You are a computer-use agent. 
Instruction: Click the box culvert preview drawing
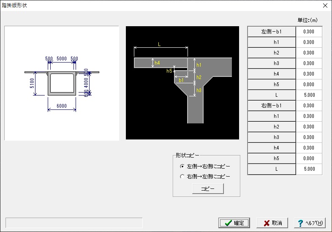click(62, 83)
